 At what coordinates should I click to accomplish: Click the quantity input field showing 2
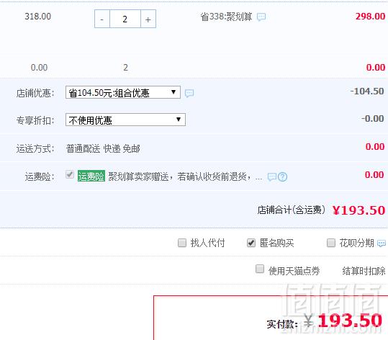pyautogui.click(x=125, y=19)
